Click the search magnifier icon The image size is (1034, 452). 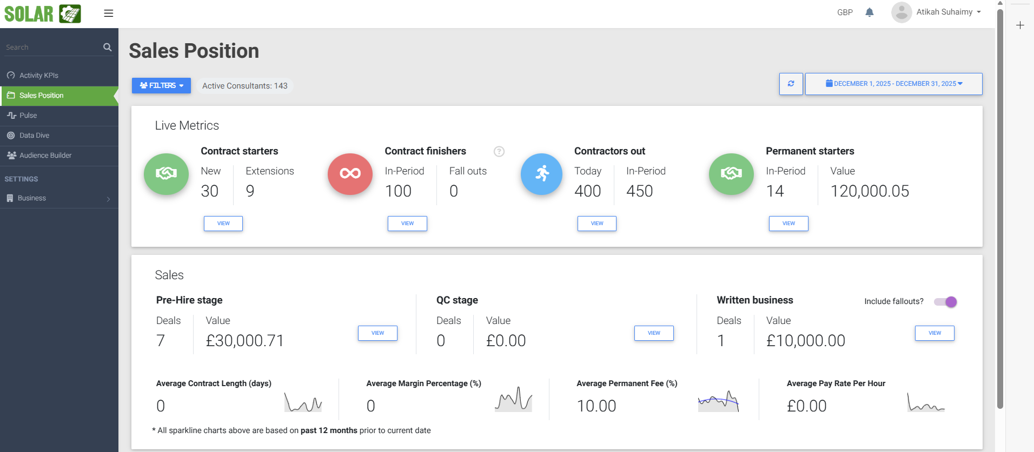coord(107,48)
